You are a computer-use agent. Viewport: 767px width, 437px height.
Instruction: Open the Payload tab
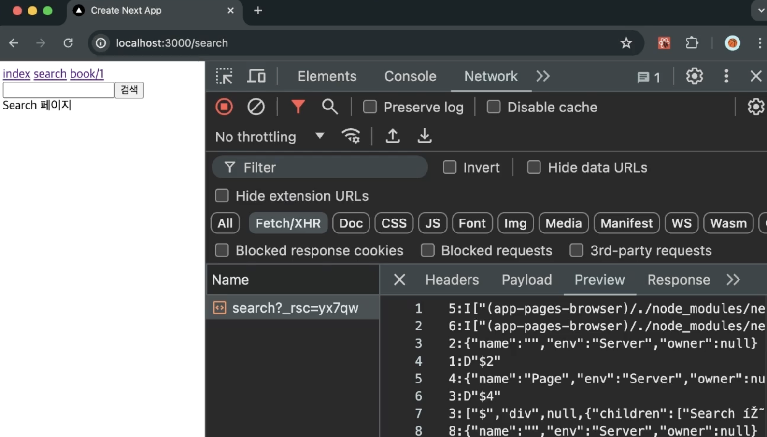click(526, 280)
